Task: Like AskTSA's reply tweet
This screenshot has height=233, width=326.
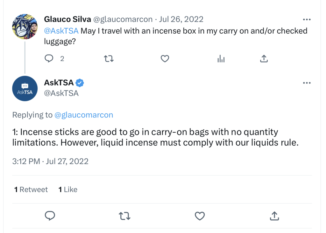Action: tap(200, 216)
